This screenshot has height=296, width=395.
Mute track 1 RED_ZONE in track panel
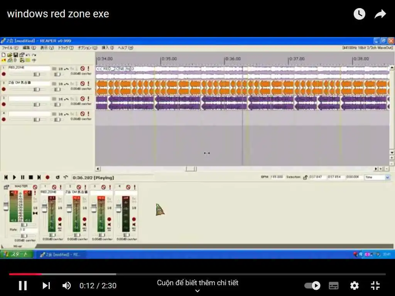pyautogui.click(x=83, y=69)
